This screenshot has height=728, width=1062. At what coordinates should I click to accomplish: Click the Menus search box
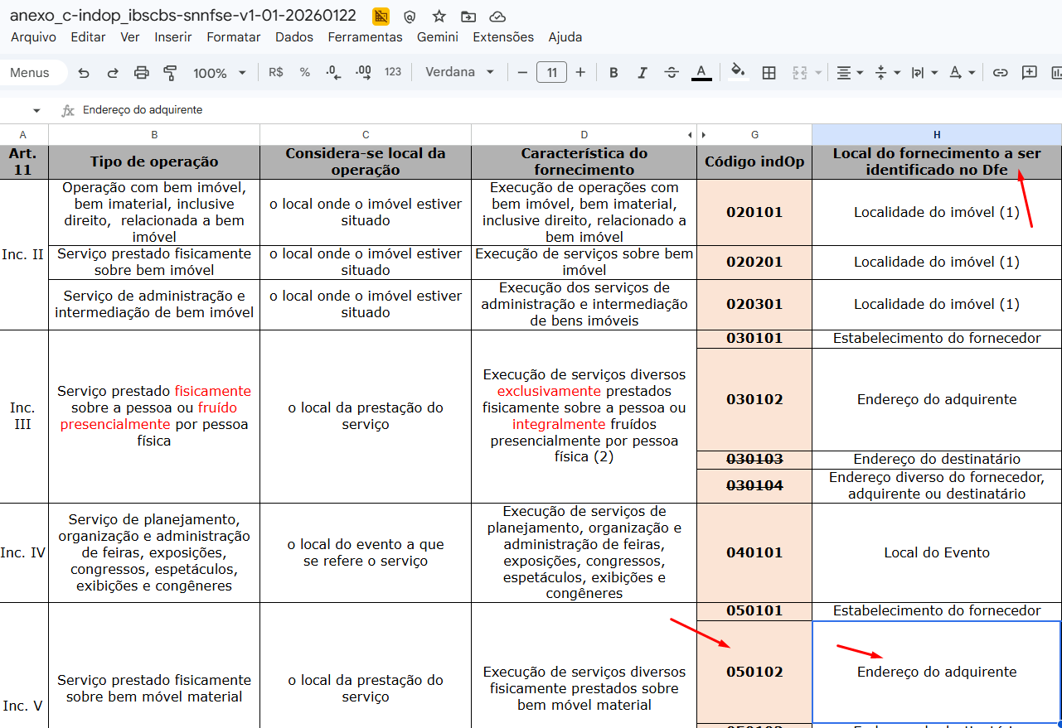click(33, 73)
